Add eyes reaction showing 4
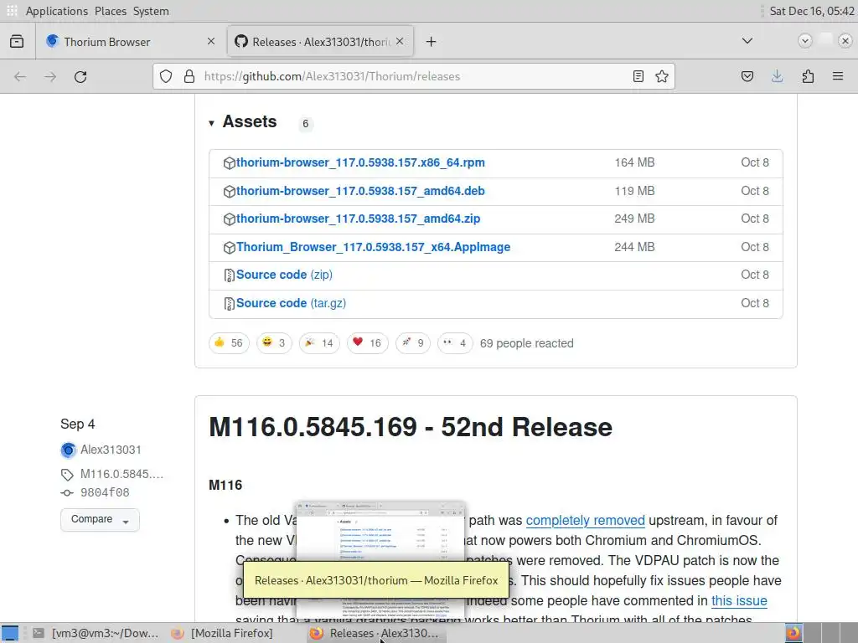The height and width of the screenshot is (643, 858). point(455,343)
